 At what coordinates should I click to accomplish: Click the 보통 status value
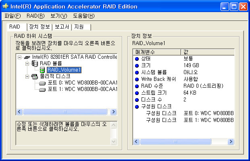pyautogui.click(x=188, y=59)
